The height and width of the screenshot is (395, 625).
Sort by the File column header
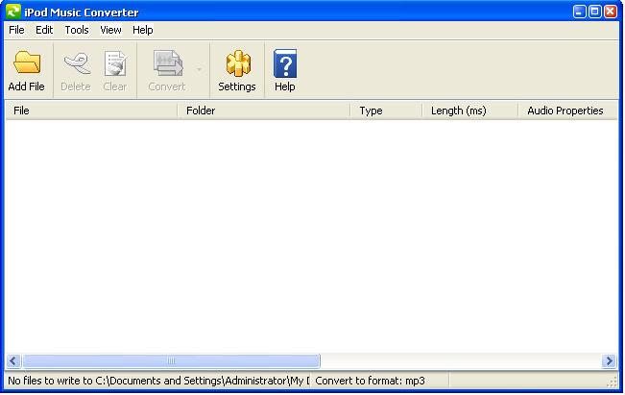coord(91,111)
